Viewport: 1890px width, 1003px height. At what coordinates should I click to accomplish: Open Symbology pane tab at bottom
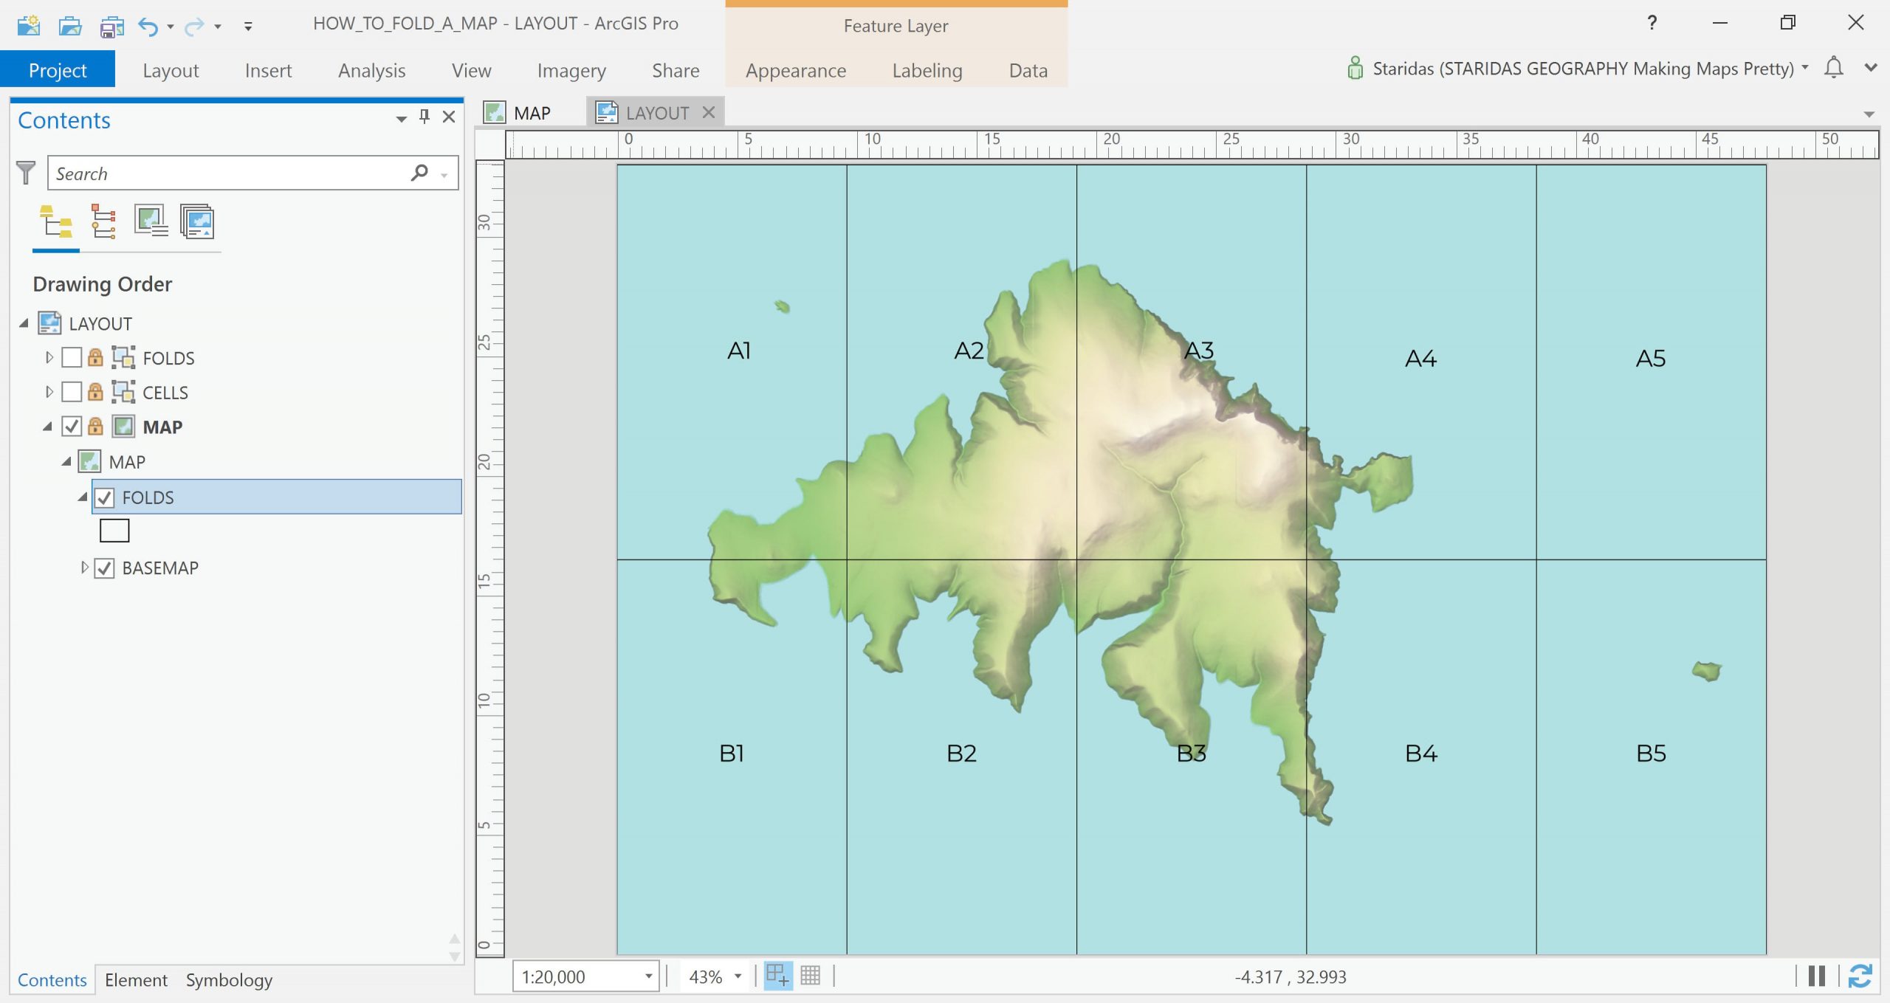[229, 980]
